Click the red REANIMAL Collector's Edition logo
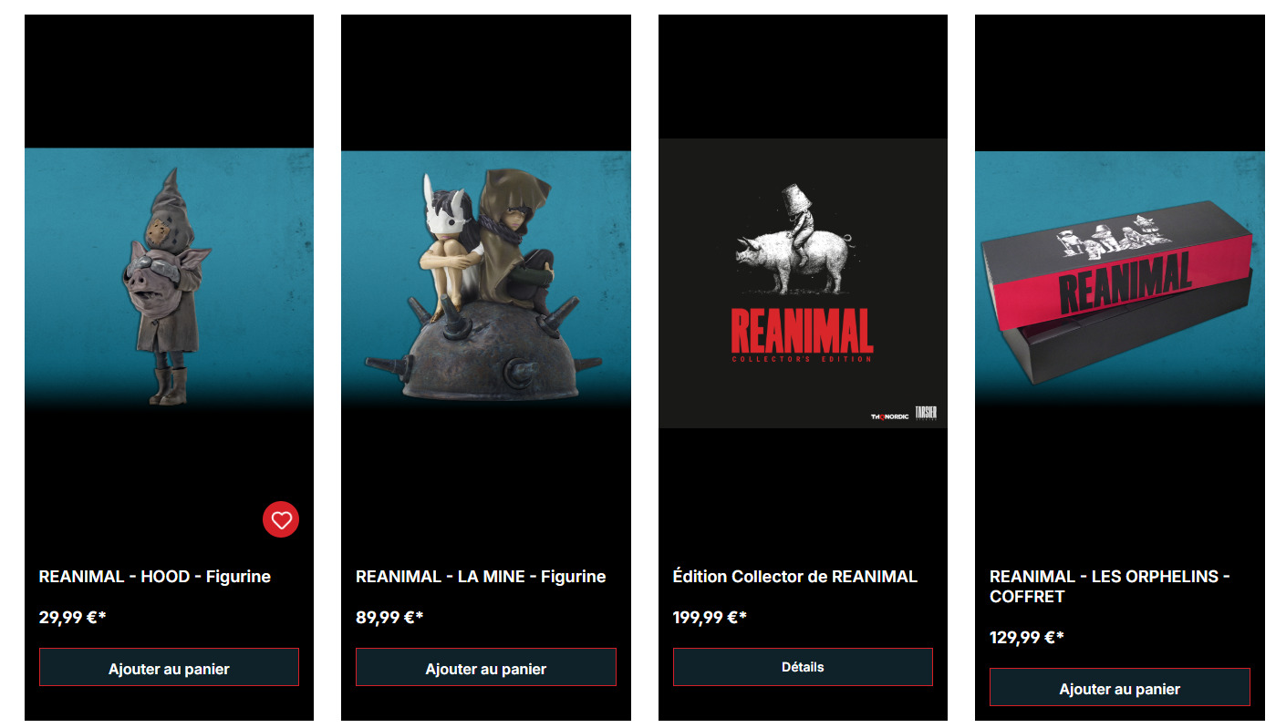 point(802,334)
